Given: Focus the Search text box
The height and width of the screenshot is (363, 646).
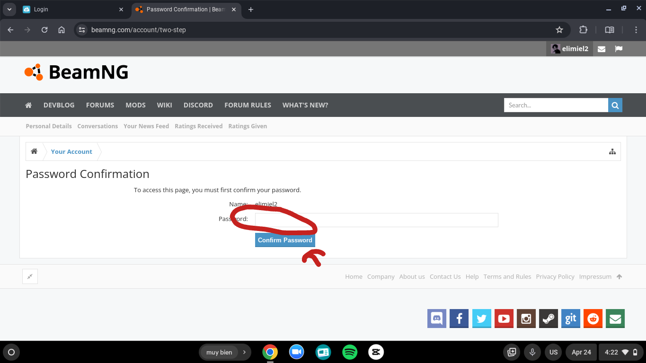Looking at the screenshot, I should tap(556, 105).
